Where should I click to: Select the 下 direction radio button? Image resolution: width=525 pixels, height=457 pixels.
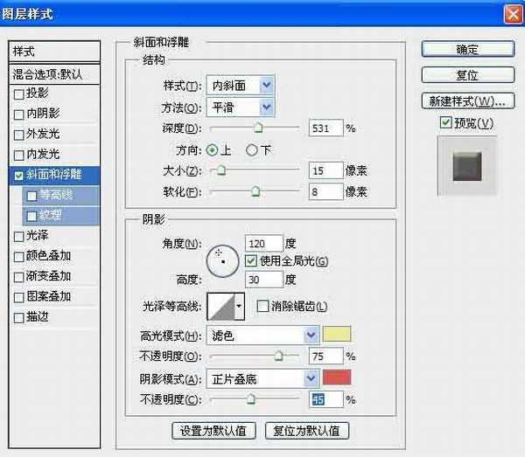252,150
